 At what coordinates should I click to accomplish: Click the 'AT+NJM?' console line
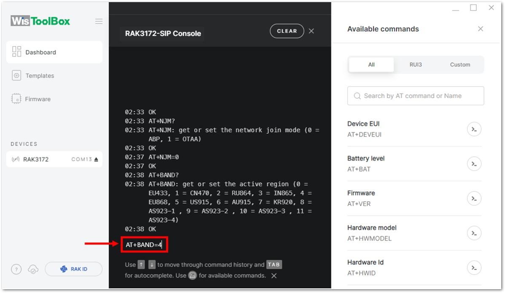[x=162, y=121]
